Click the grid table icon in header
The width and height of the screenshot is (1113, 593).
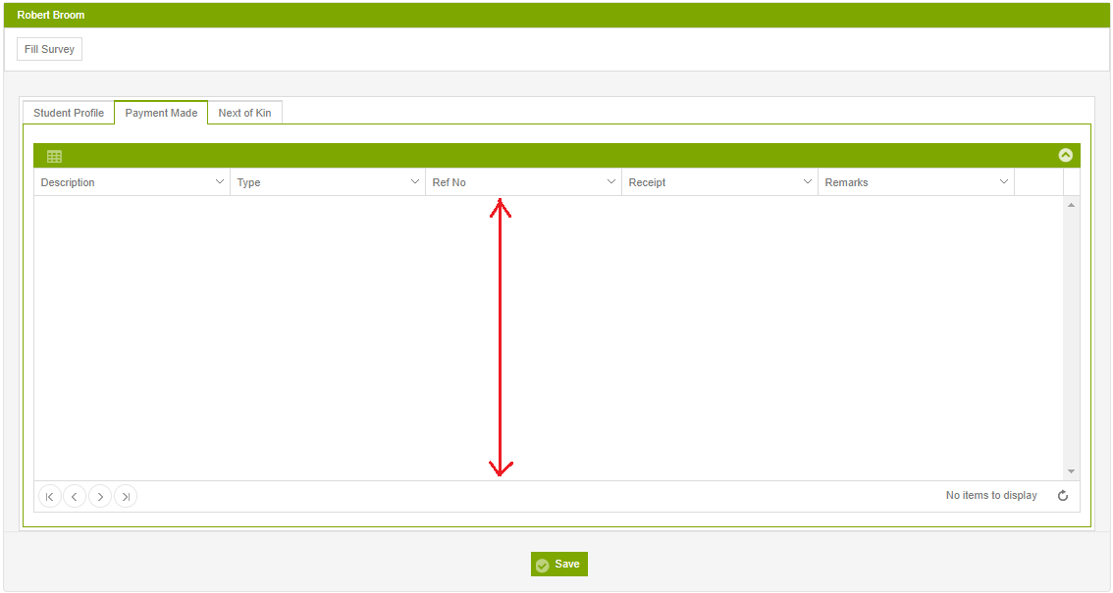coord(54,156)
